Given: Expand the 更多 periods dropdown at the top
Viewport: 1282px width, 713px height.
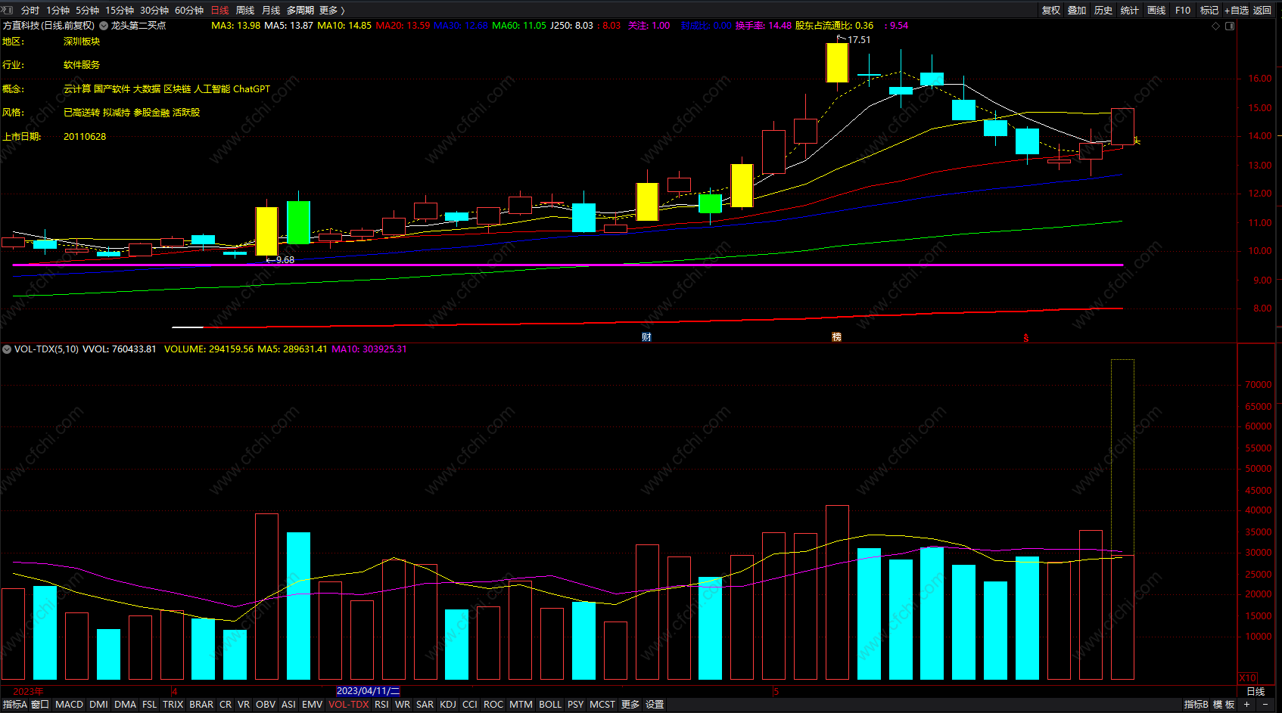Looking at the screenshot, I should pyautogui.click(x=331, y=10).
